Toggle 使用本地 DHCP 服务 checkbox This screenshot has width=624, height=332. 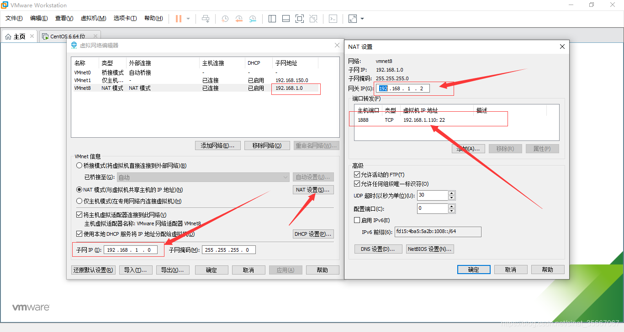[79, 234]
